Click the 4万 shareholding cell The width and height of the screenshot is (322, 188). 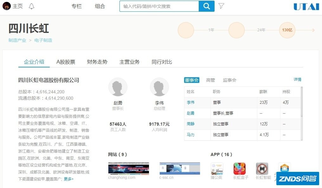pos(286,102)
